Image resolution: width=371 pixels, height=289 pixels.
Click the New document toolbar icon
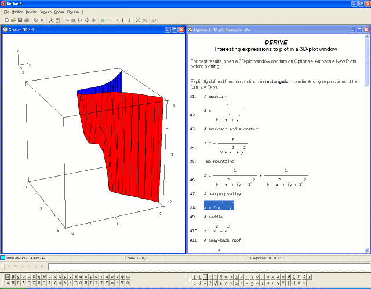(6, 20)
